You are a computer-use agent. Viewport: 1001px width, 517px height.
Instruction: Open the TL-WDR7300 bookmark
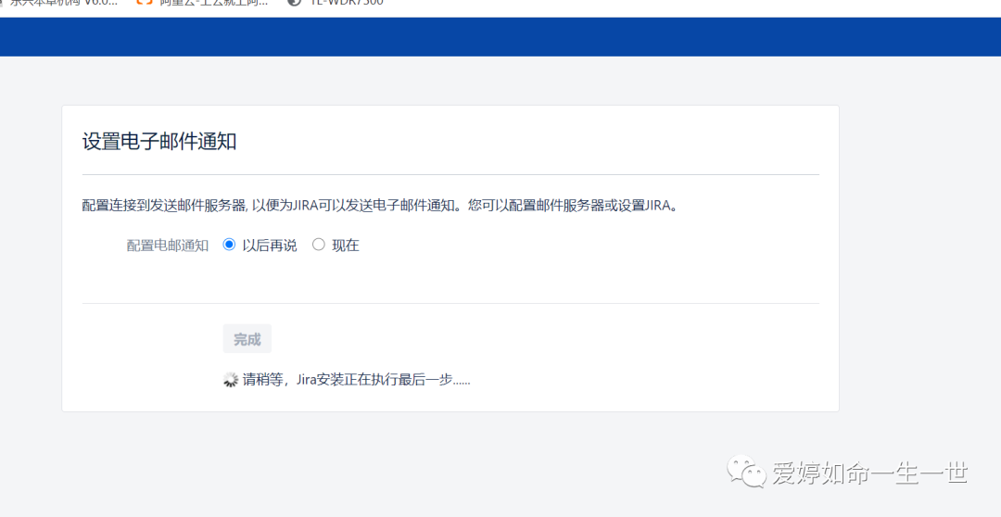[x=336, y=3]
